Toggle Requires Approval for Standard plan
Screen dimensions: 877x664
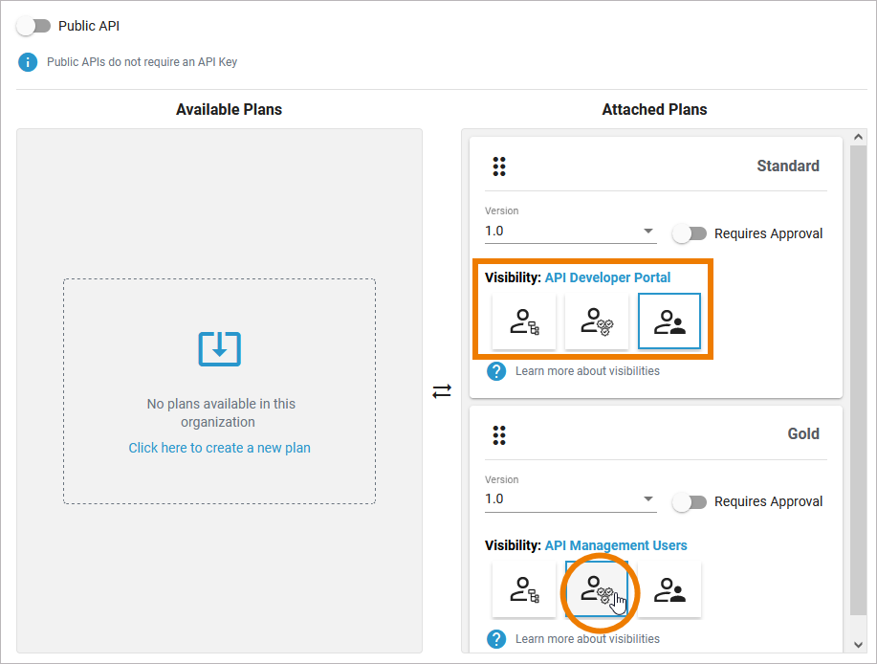[690, 233]
